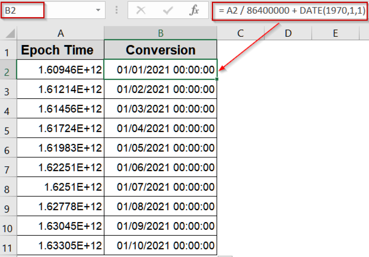This screenshot has height=257, width=369.
Task: Open the Name Box dropdown arrow
Action: tap(98, 10)
